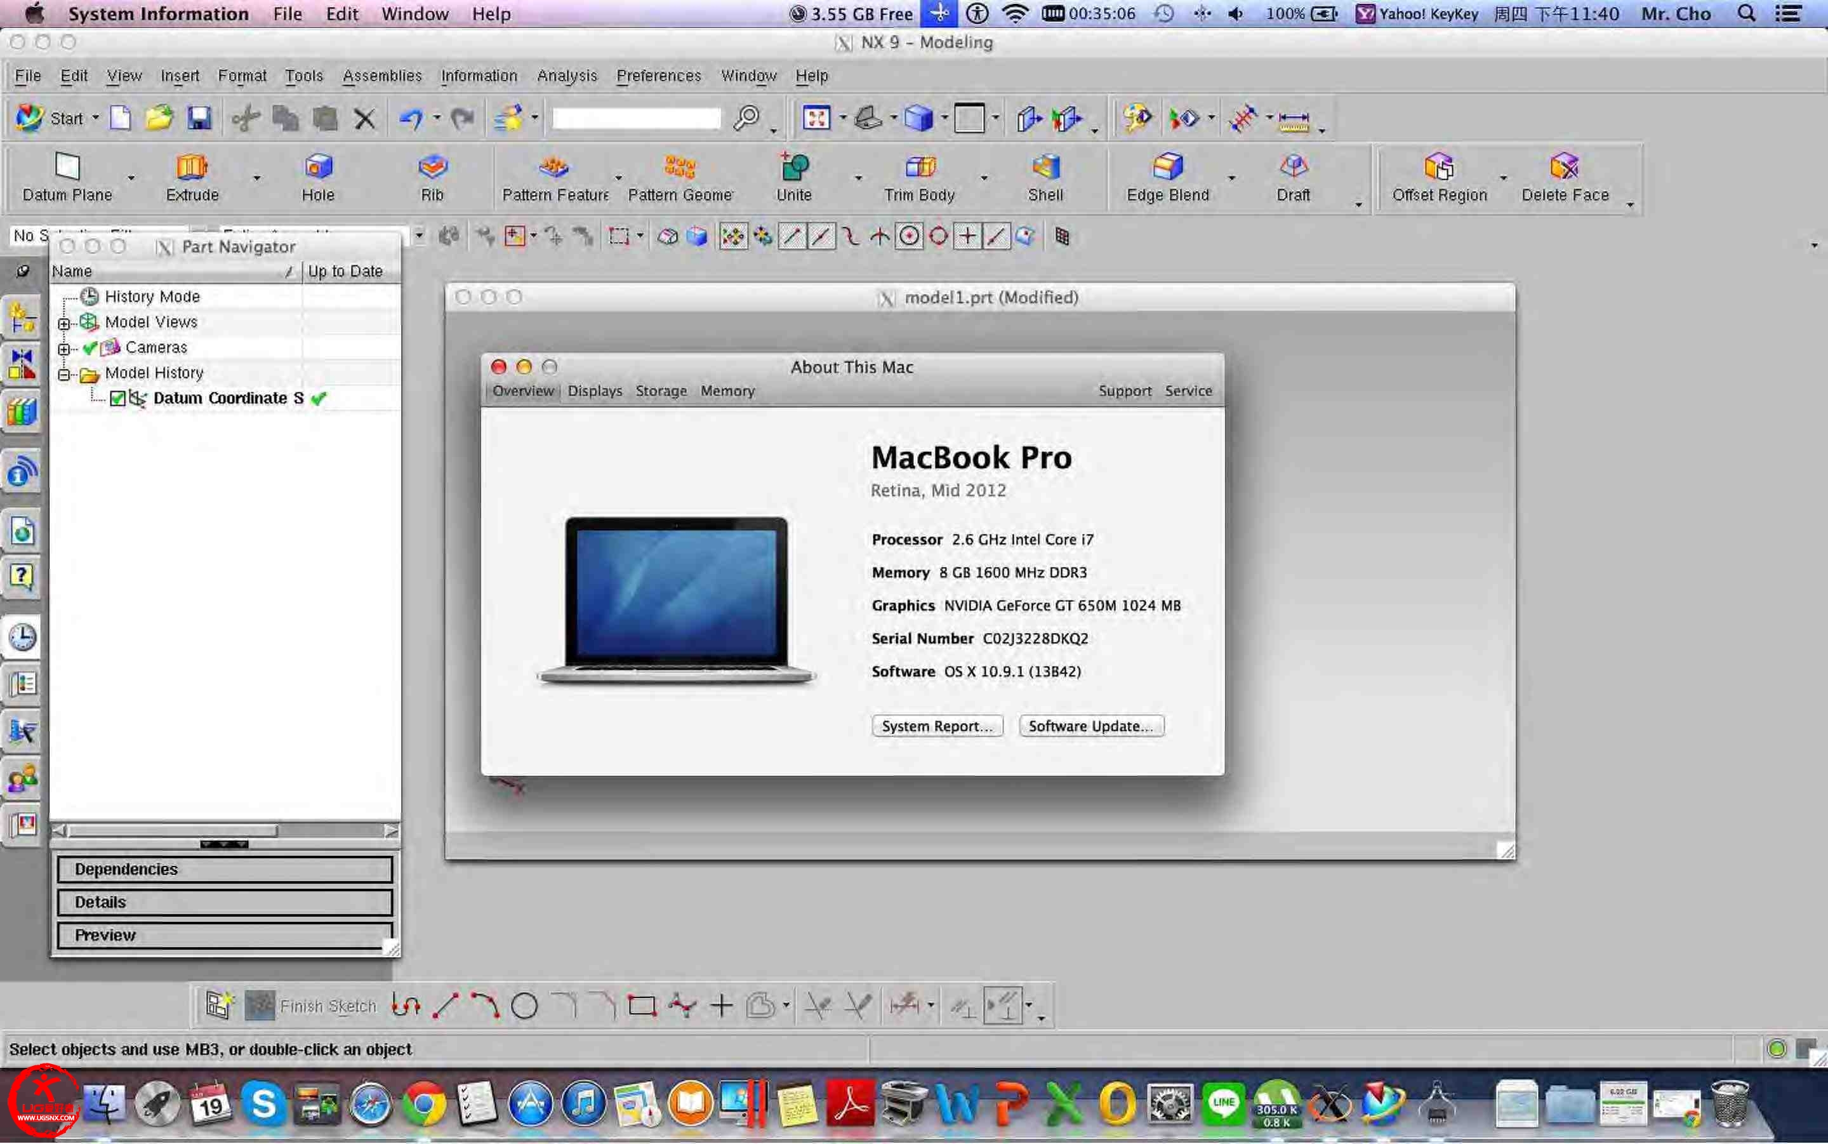The image size is (1828, 1144).
Task: Toggle the point on curve snap icon
Action: point(997,237)
